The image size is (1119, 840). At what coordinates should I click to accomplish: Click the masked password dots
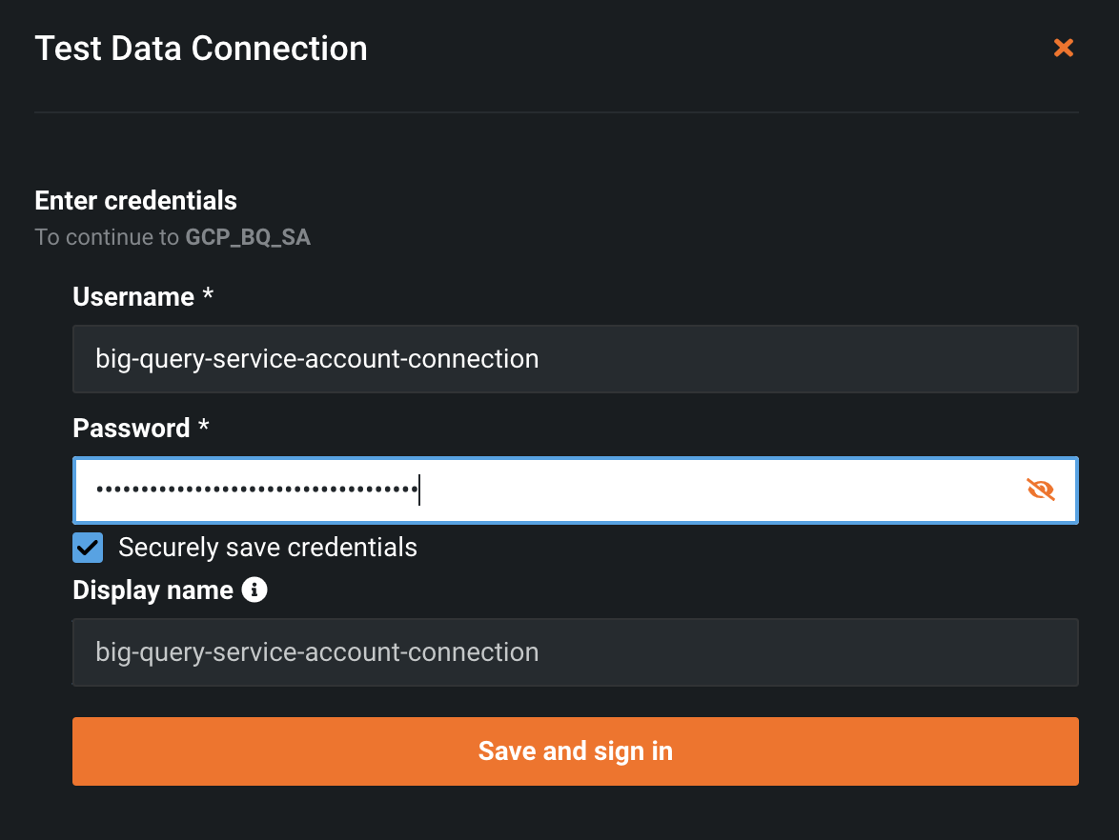257,490
